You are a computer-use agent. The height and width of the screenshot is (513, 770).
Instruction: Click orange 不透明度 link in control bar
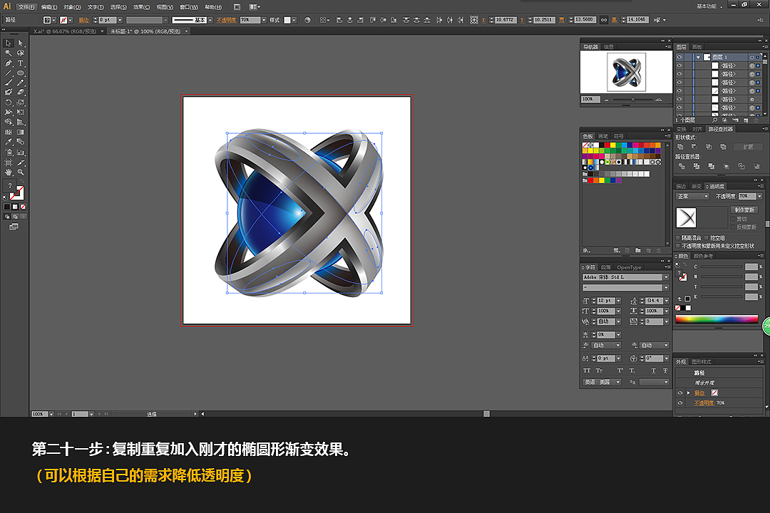tap(227, 20)
